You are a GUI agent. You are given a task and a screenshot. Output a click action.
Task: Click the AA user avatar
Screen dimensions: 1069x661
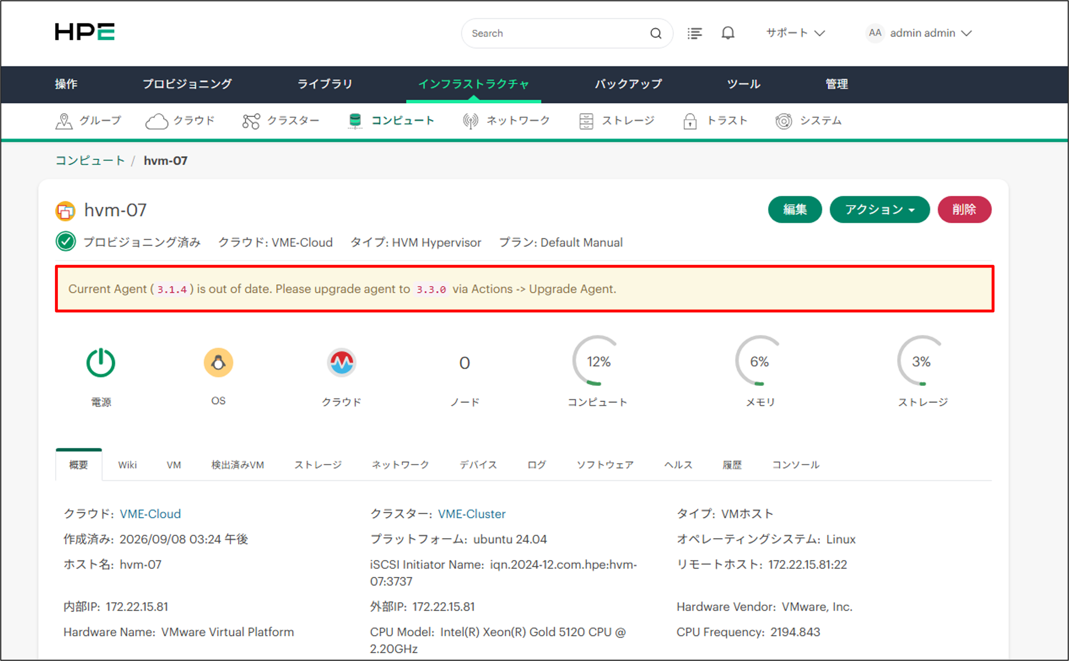click(875, 33)
